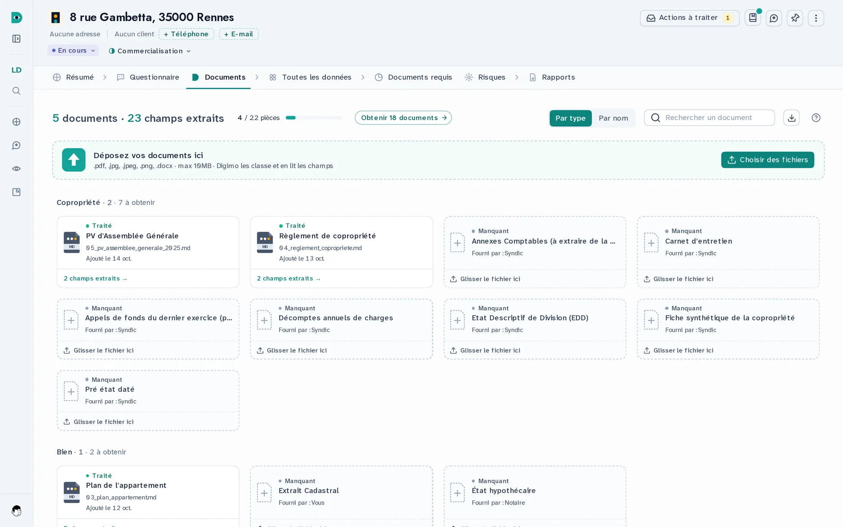Click the Digimo logo in sidebar
This screenshot has width=843, height=527.
pos(16,18)
